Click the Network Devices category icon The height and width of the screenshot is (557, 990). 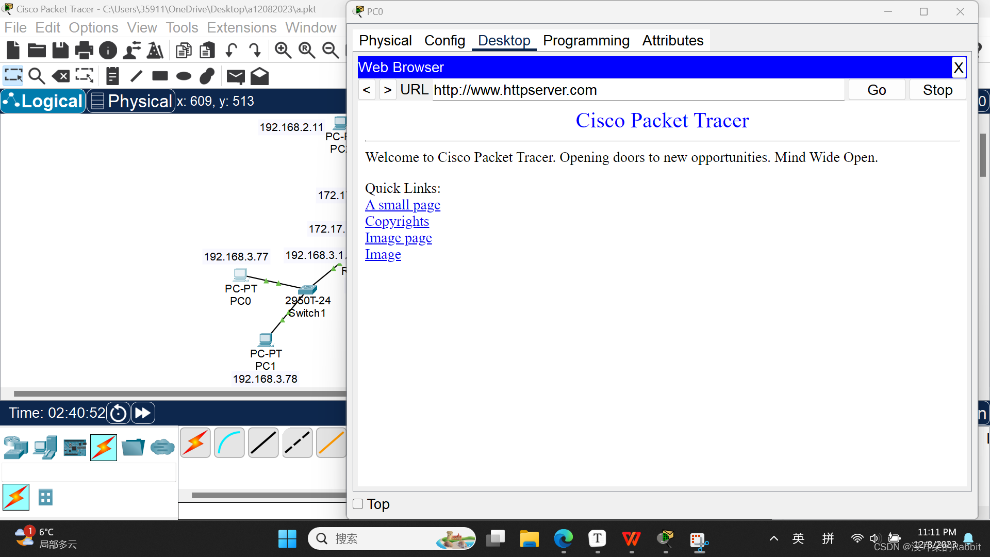(x=15, y=447)
